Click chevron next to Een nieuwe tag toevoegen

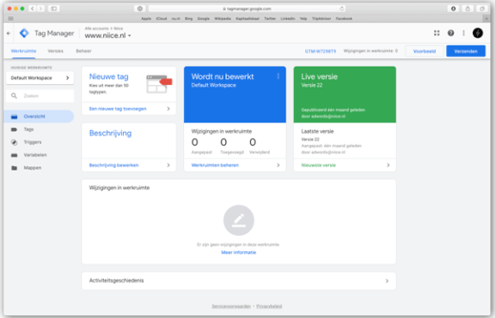pos(168,109)
